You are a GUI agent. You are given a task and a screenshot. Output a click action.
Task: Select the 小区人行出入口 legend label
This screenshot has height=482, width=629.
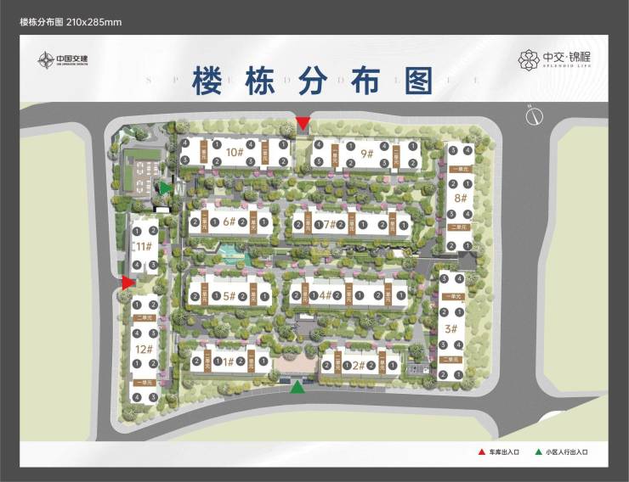(567, 452)
